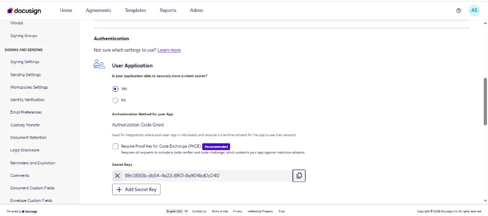Click the page vertical scrollbar thumb
Screen dimensions: 488x216
pos(485,101)
